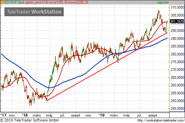This screenshot has width=185, height=123.
Task: Click the szept. label right of '19
Action: click(153, 115)
